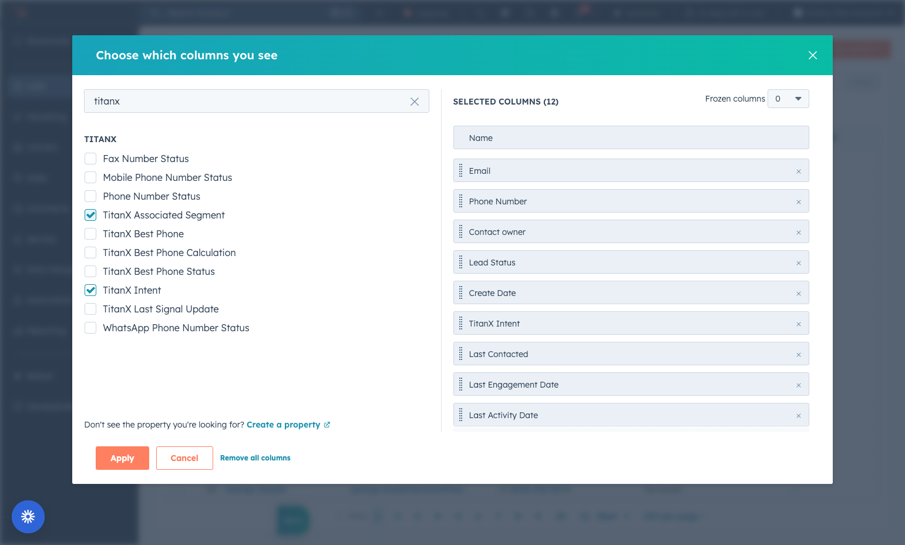The width and height of the screenshot is (905, 545).
Task: Grab the Phone Number drag handle
Action: [x=460, y=201]
